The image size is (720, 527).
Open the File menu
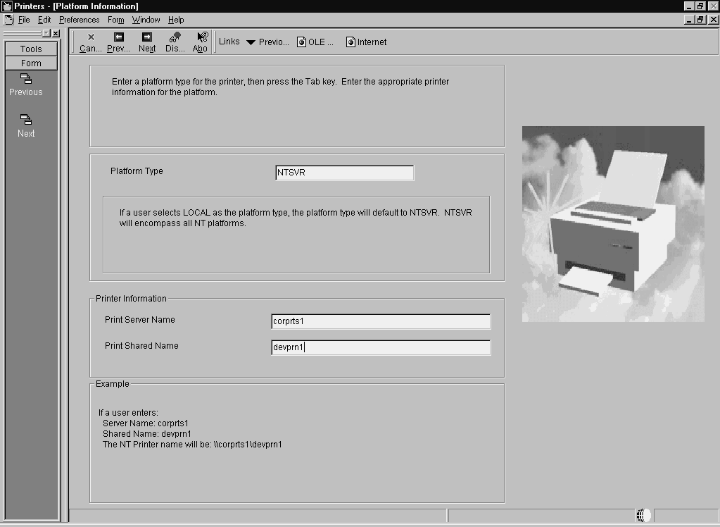(24, 20)
